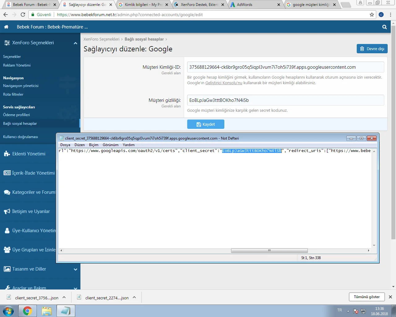Reload the page with the browser refresh icon
This screenshot has width=396, height=317.
(23, 15)
